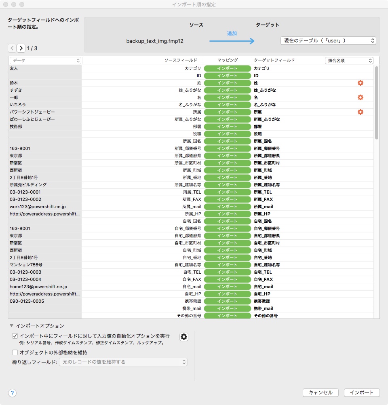Click the field list vertical scrollbar
This screenshot has height=405, width=388.
pyautogui.click(x=377, y=103)
